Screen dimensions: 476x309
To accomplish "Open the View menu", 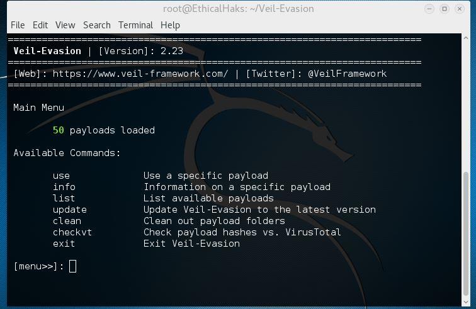I will 65,25.
